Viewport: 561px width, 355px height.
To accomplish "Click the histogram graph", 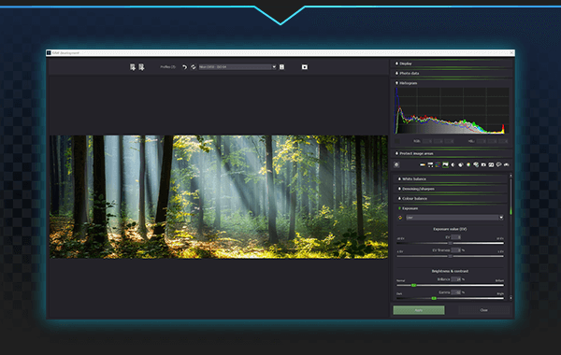I will [x=452, y=111].
